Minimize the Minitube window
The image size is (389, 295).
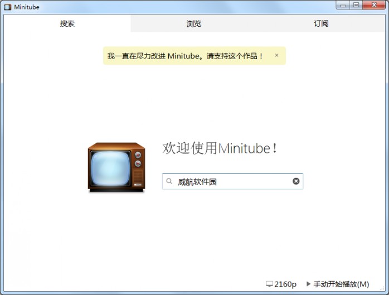343,5
